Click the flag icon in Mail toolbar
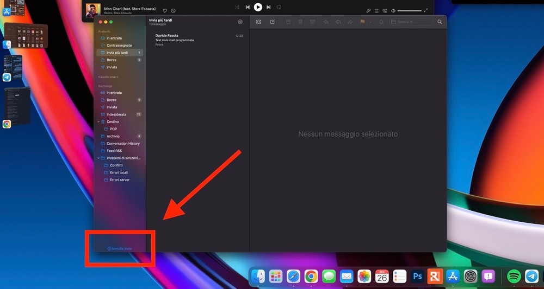Image resolution: width=544 pixels, height=289 pixels. tap(362, 22)
